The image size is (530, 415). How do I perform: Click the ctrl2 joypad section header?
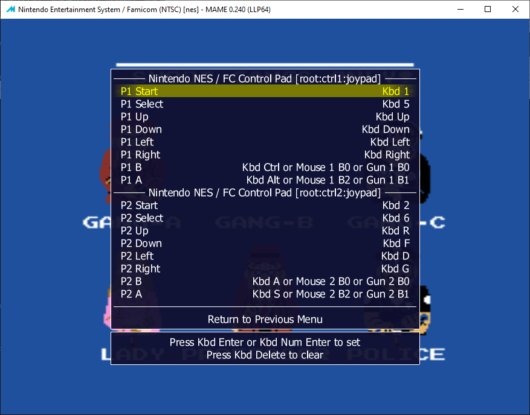265,192
